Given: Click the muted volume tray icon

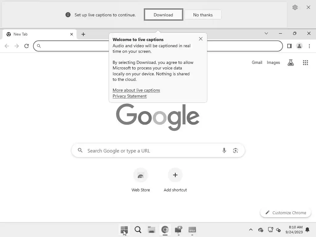Looking at the screenshot, I should click(x=278, y=230).
